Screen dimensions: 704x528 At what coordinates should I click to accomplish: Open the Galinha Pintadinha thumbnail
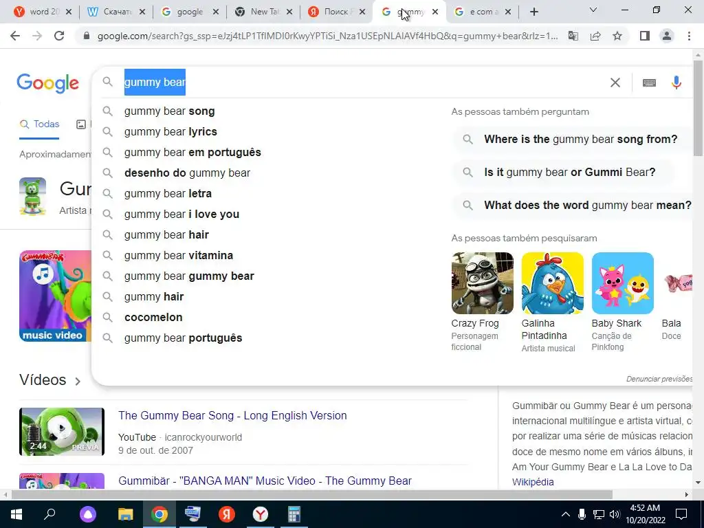pos(552,283)
